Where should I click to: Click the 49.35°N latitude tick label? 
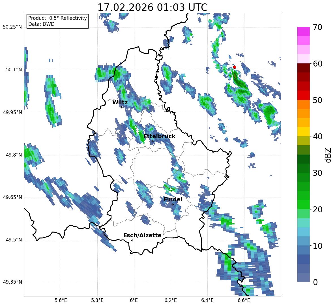pos(12,282)
